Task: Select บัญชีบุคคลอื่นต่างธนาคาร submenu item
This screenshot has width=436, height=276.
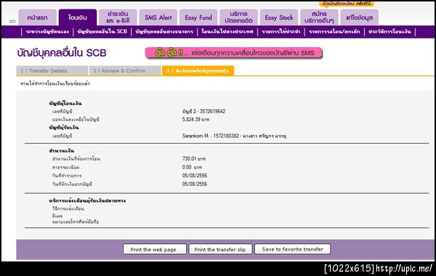Action: (x=164, y=32)
